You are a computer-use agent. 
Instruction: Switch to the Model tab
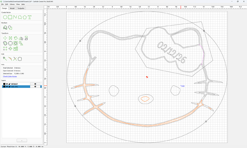click(12, 8)
